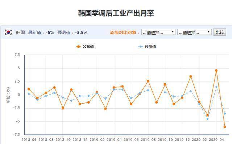Click the 韩国 country name in header
This screenshot has height=144, width=232.
click(20, 32)
